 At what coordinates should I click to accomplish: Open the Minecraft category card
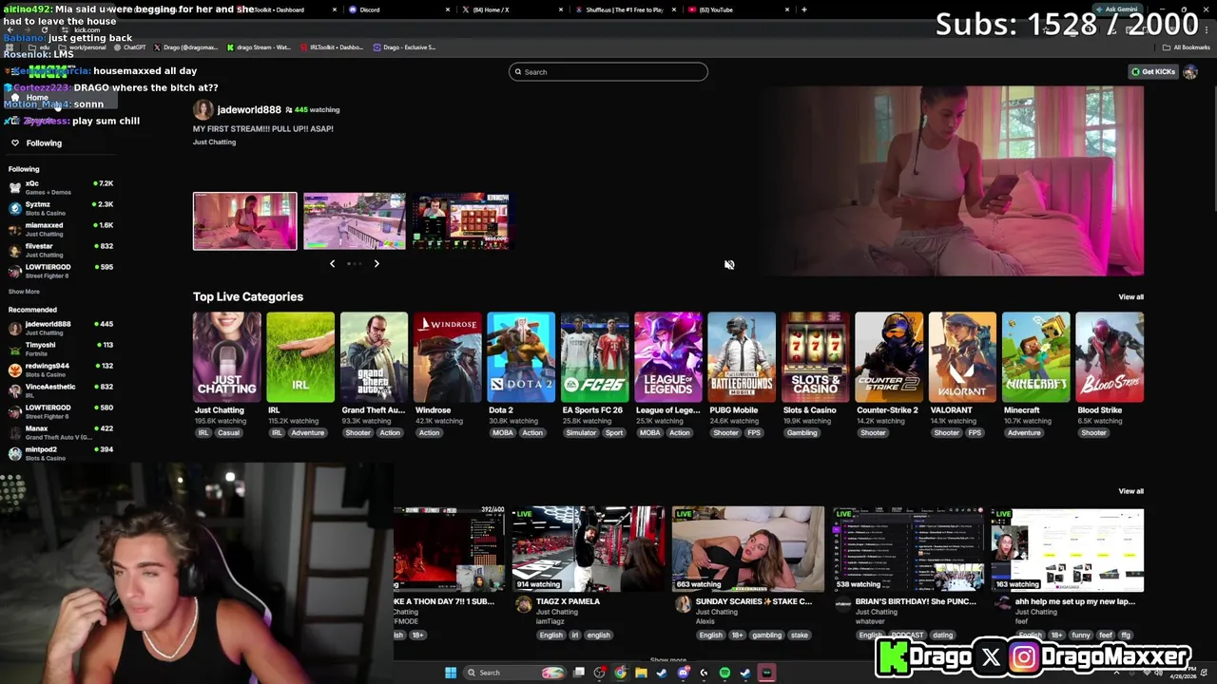[x=1036, y=356]
